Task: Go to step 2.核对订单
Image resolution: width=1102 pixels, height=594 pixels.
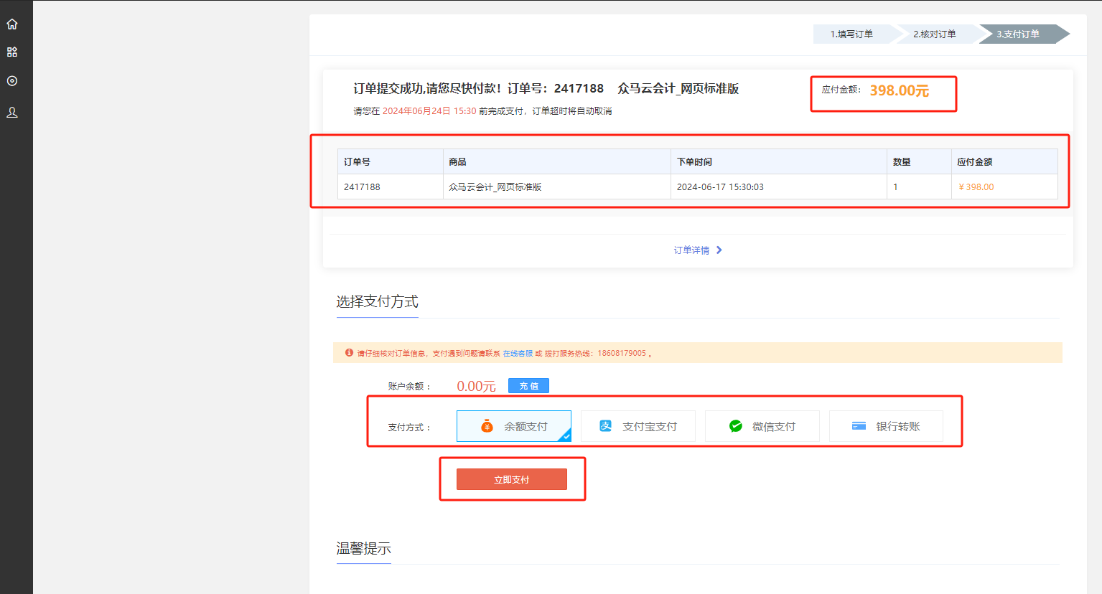Action: (936, 34)
